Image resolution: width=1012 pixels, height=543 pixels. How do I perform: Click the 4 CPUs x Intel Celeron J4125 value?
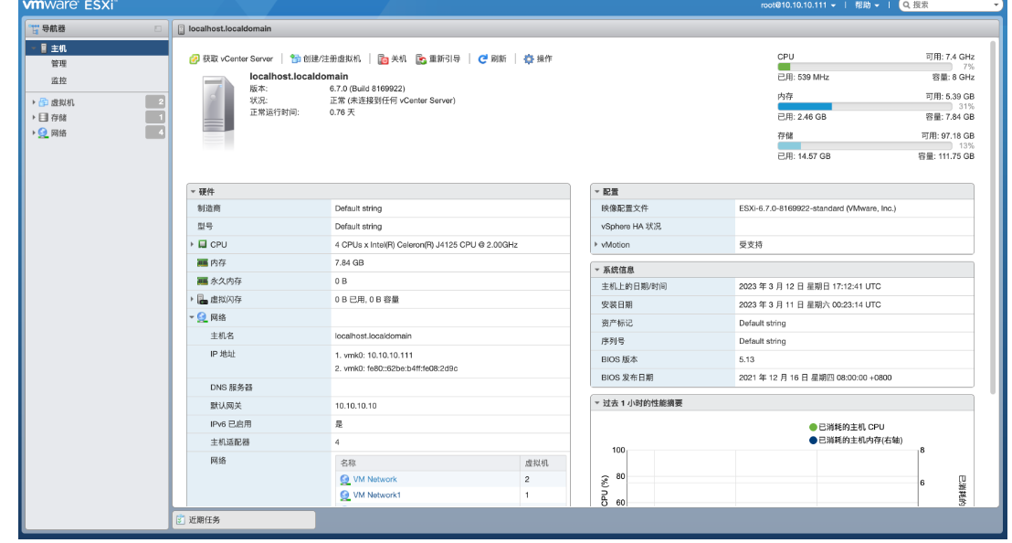pyautogui.click(x=426, y=245)
